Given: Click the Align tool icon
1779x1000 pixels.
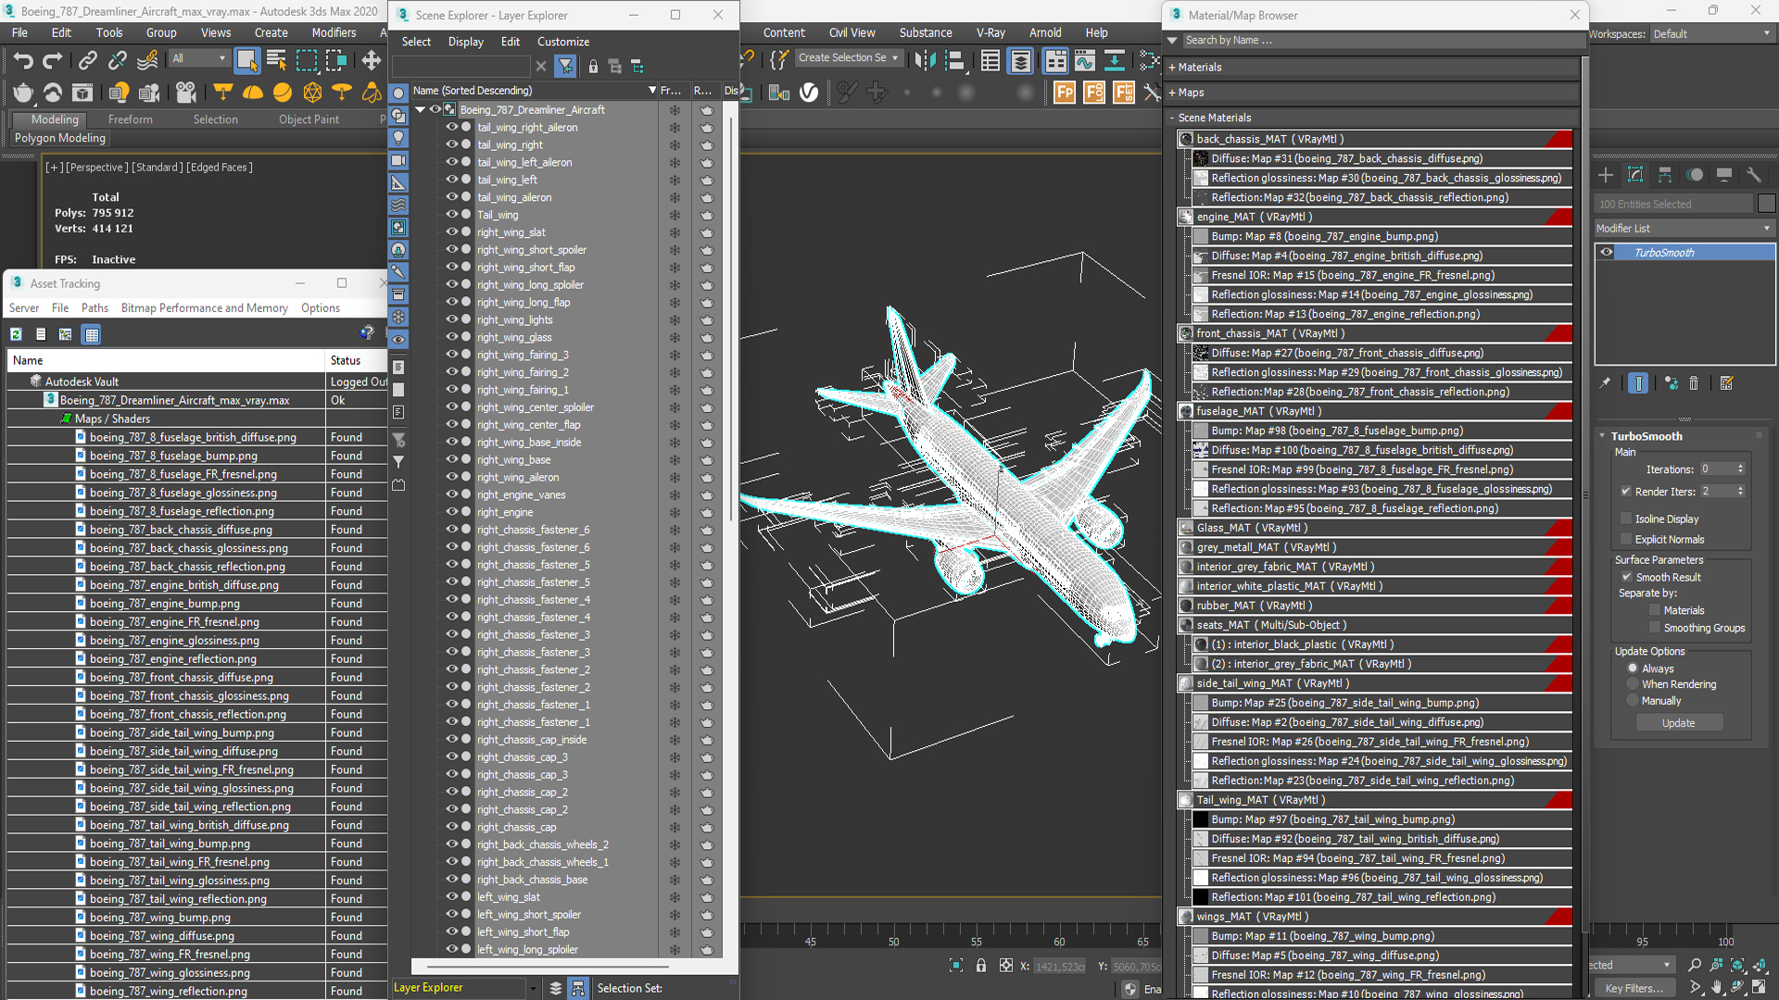Looking at the screenshot, I should (x=954, y=61).
